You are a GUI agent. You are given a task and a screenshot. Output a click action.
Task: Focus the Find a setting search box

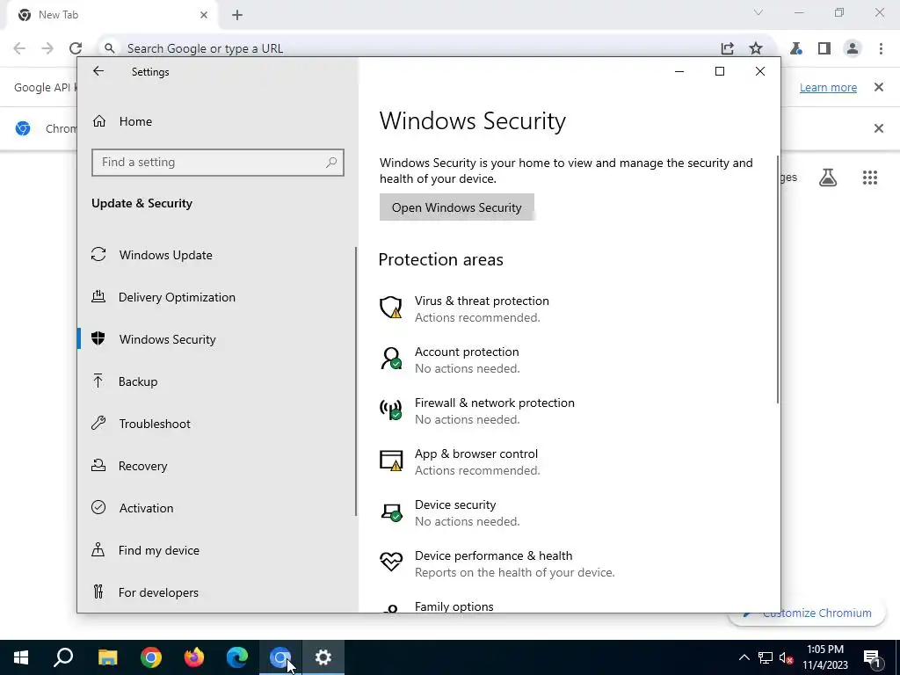[x=218, y=163]
